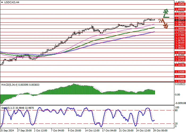Select the 21 Oct 20:00 time axis label
This screenshot has width=186, height=133.
(126, 131)
